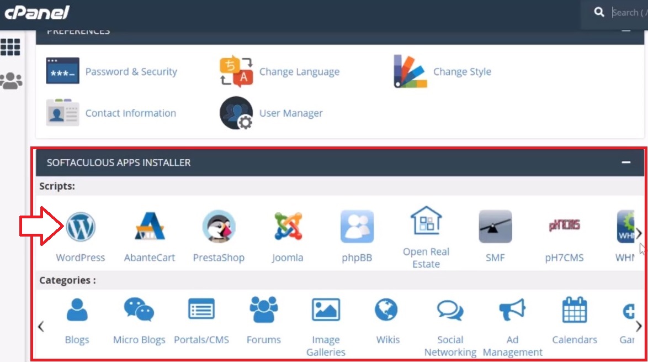This screenshot has width=648, height=362.
Task: Click the Ad Management category label
Action: pos(512,346)
